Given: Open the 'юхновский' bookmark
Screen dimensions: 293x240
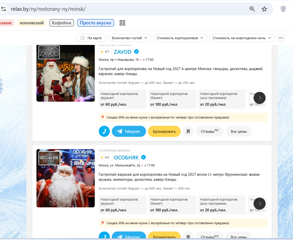Looking at the screenshot, I should click(32, 23).
